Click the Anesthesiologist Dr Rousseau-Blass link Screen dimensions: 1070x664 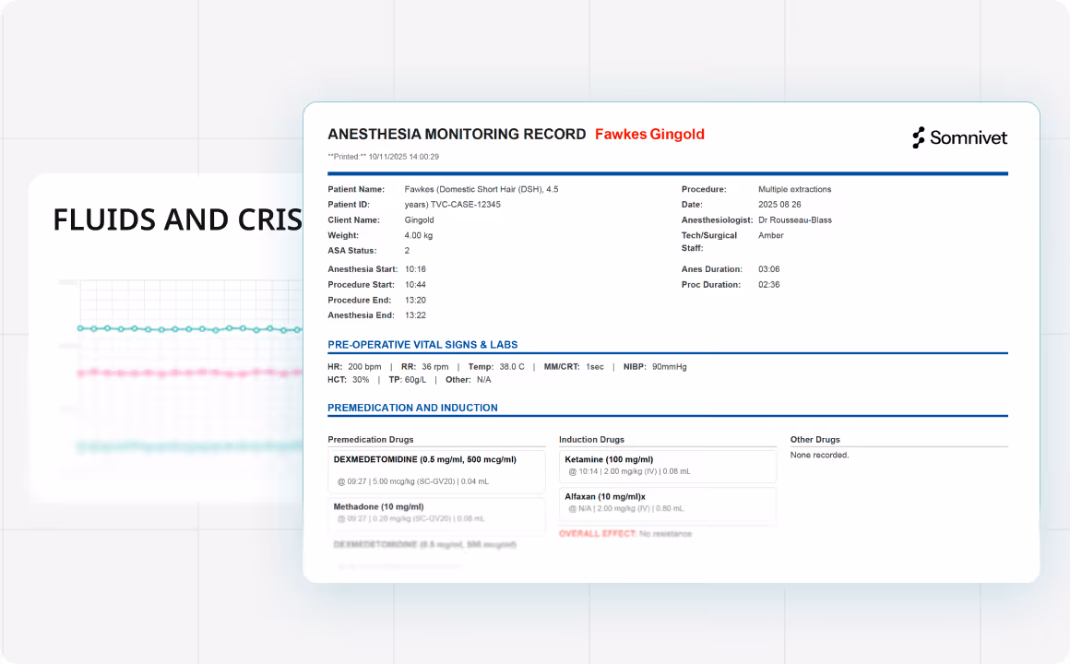click(x=797, y=219)
